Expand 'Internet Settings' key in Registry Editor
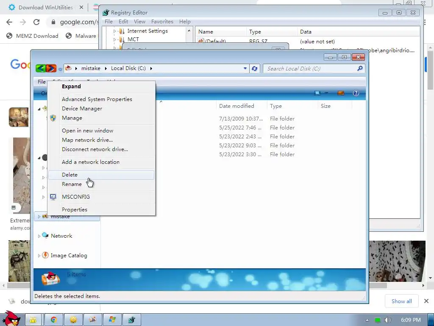Screen dimensions: 434x326 pyautogui.click(x=114, y=31)
